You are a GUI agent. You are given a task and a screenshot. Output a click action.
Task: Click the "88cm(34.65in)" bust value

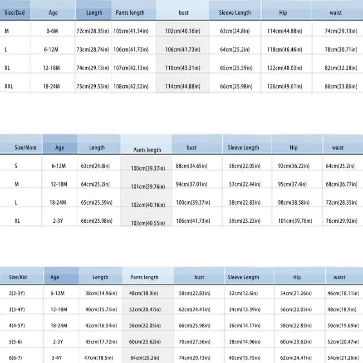point(191,166)
